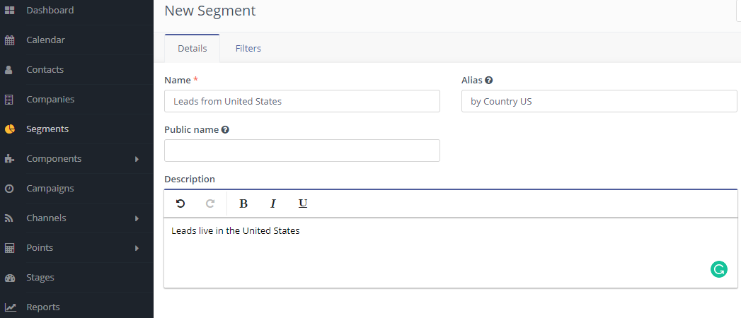741x318 pixels.
Task: Click the Public name input field
Action: click(x=302, y=151)
